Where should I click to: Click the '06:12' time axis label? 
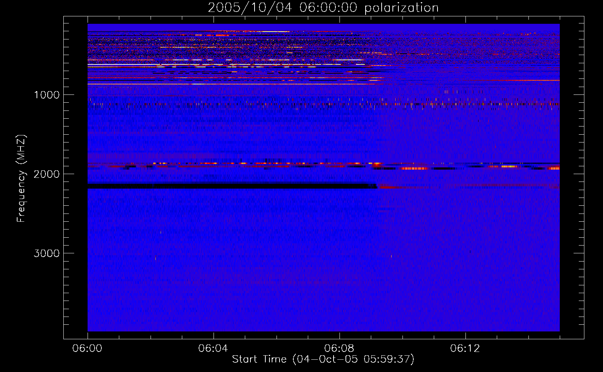tap(465, 348)
